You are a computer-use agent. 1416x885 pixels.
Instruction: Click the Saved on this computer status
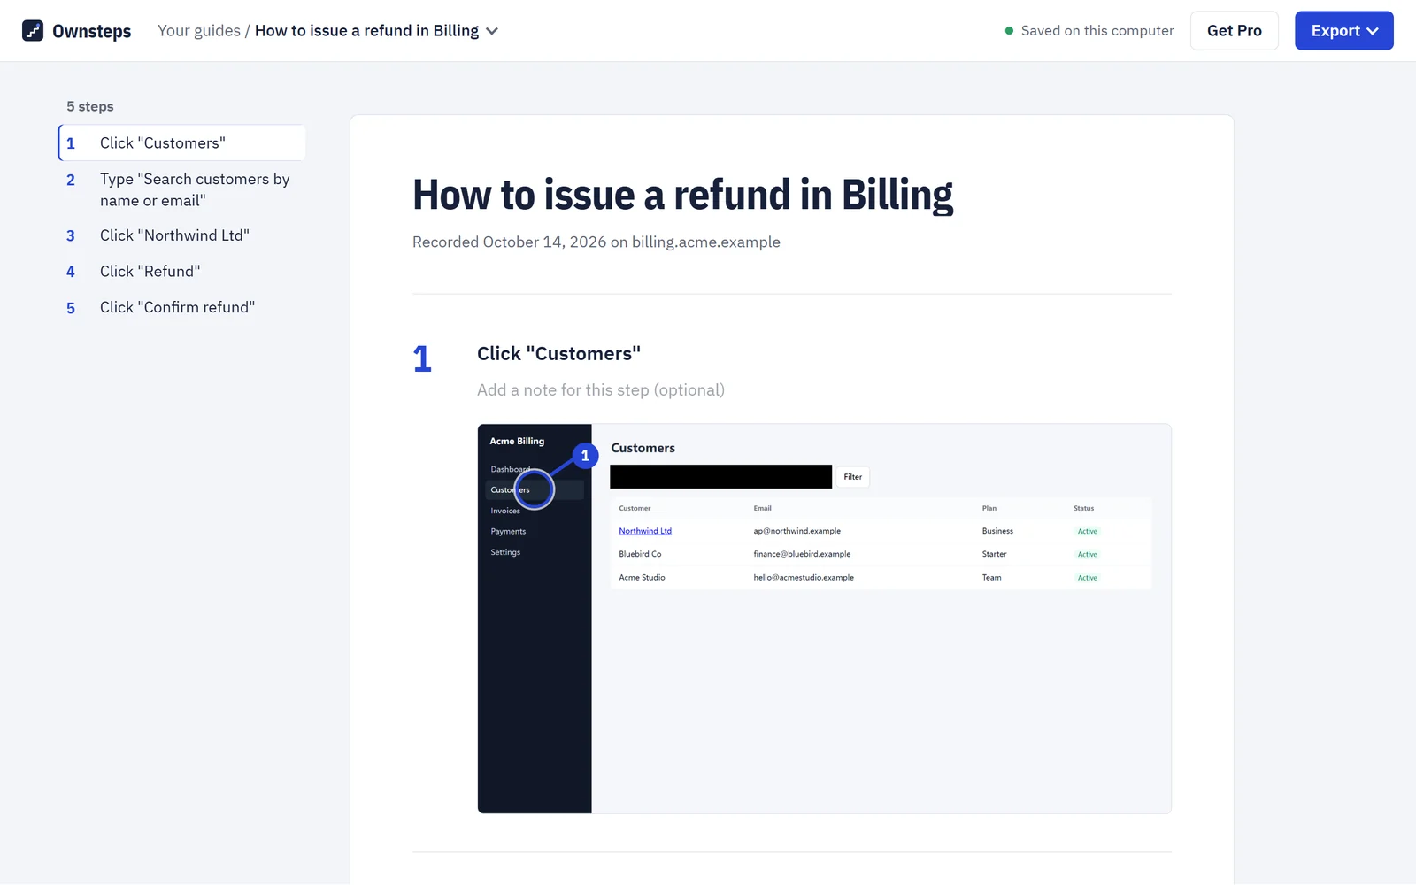(1089, 31)
